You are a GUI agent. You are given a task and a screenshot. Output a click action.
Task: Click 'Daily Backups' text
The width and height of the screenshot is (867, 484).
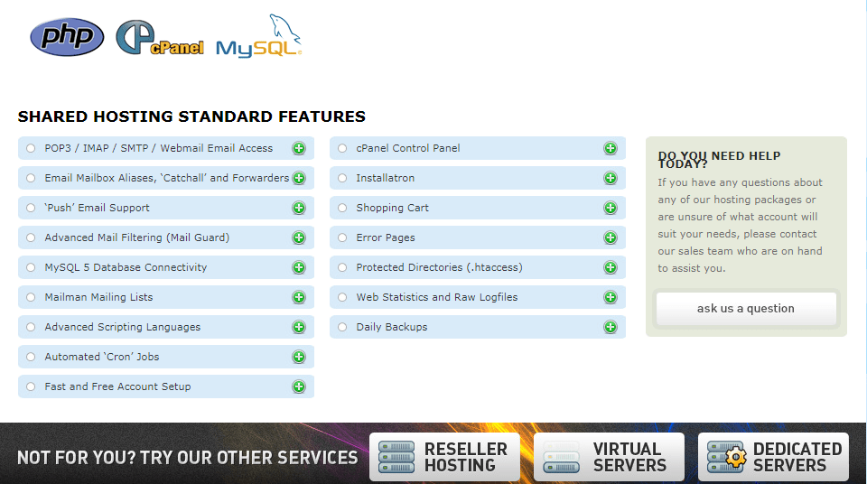point(391,327)
